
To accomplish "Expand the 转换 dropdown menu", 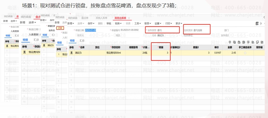I will 118,24.
